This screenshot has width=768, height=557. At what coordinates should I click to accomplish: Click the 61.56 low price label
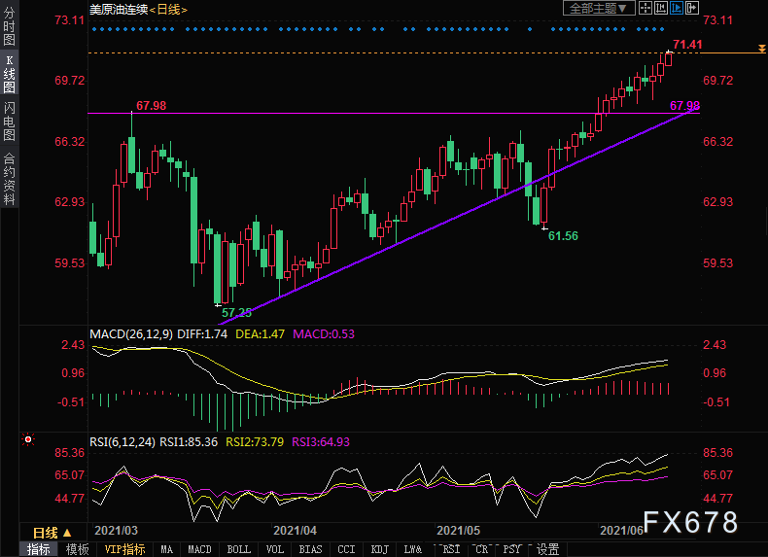click(x=563, y=236)
